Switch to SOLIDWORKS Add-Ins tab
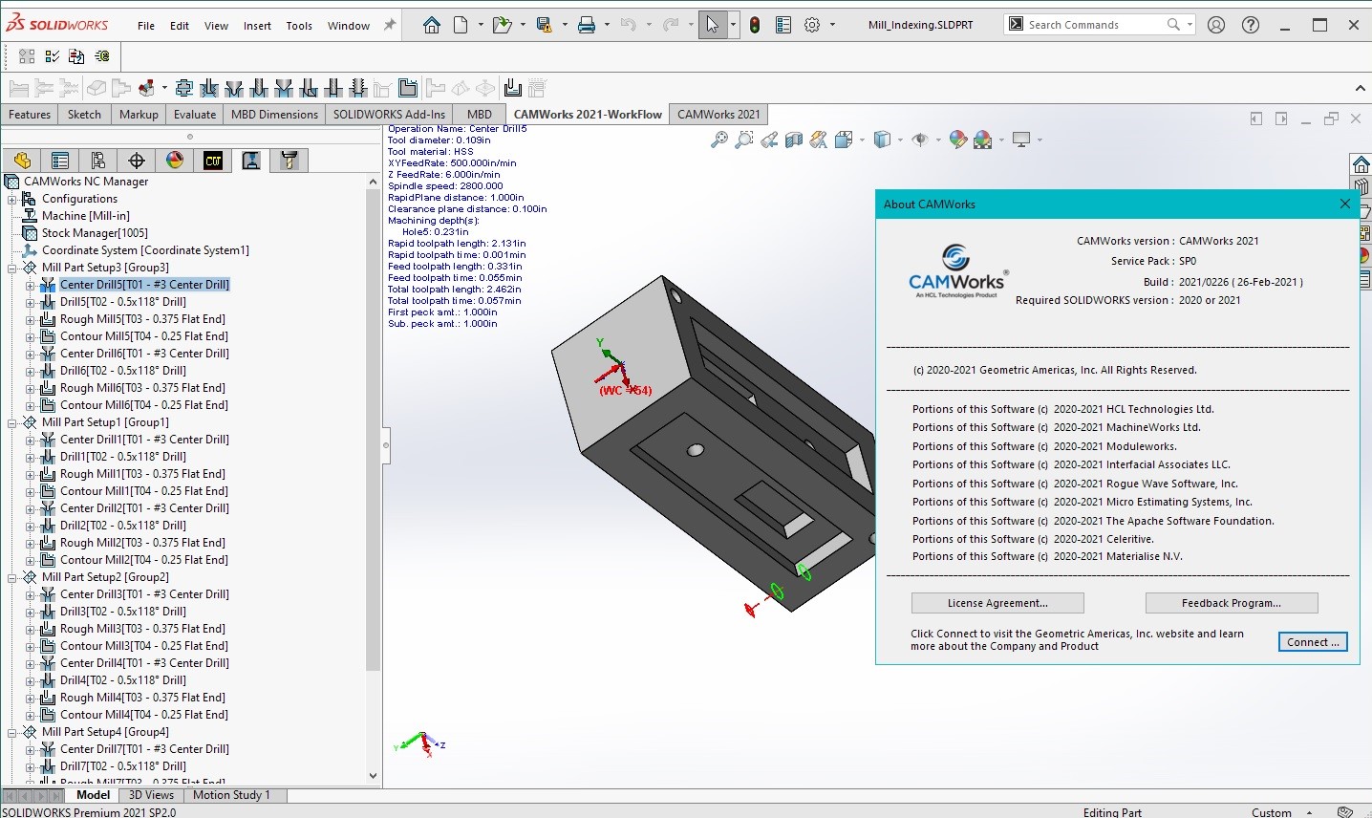The image size is (1372, 818). tap(389, 114)
